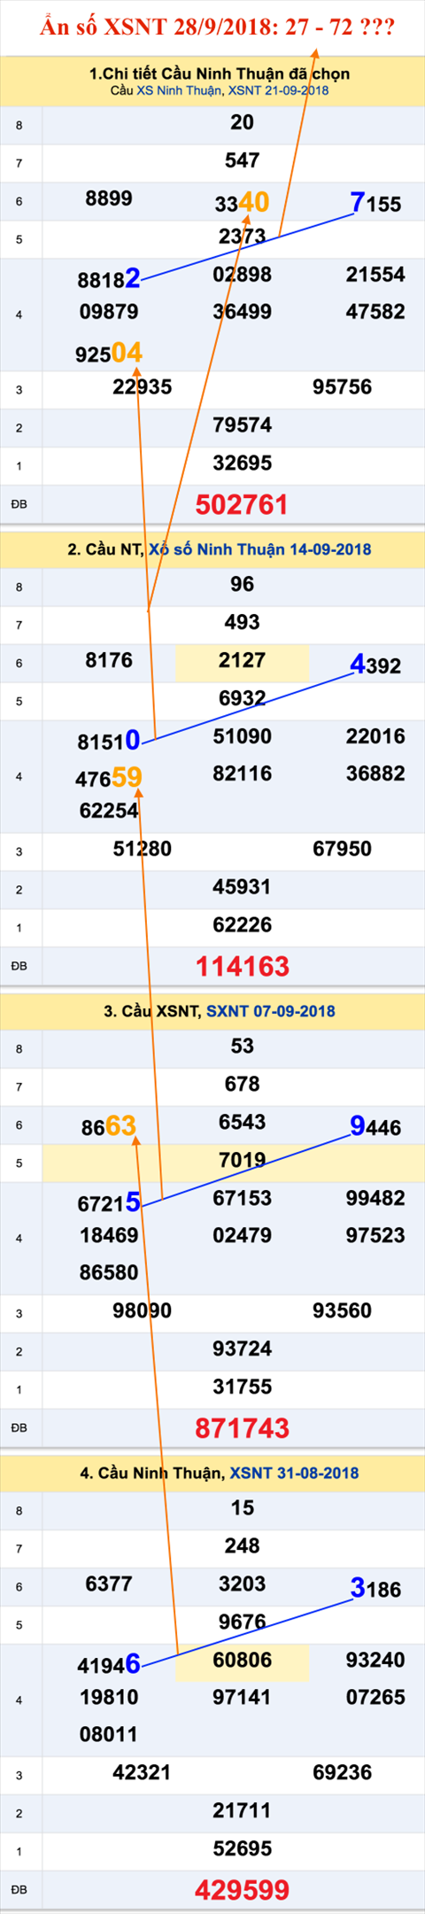The image size is (425, 1914).
Task: Click the number 8663 with orange digits
Action: 109,1126
